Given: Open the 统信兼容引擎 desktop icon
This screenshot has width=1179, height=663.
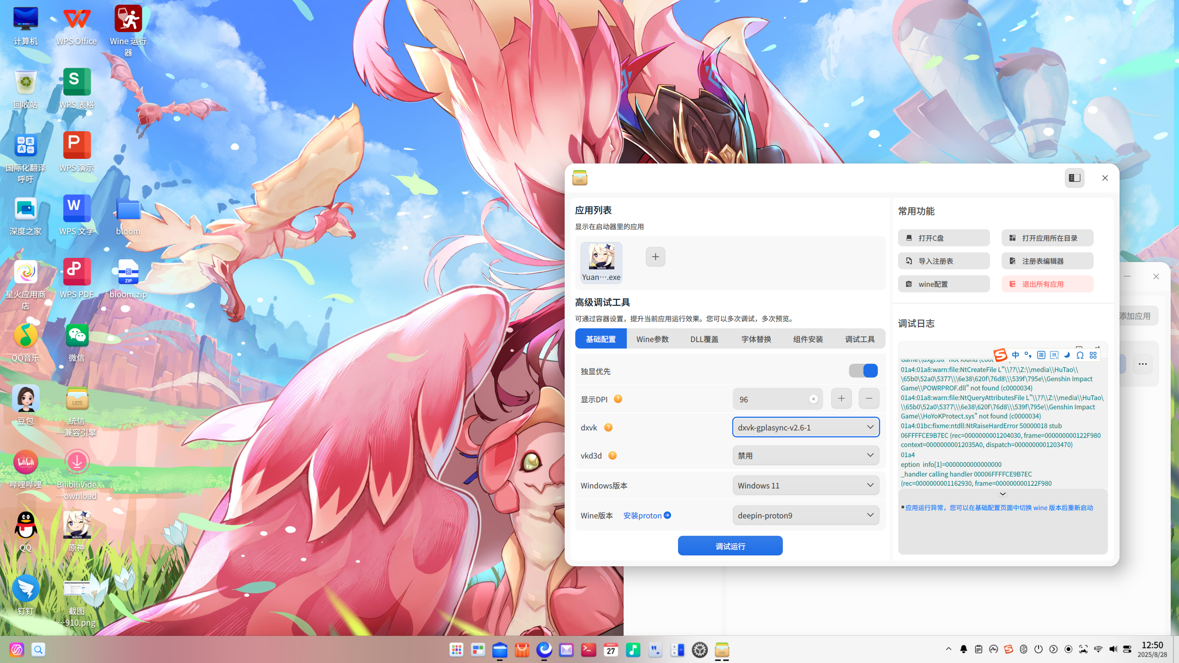Looking at the screenshot, I should (x=76, y=412).
